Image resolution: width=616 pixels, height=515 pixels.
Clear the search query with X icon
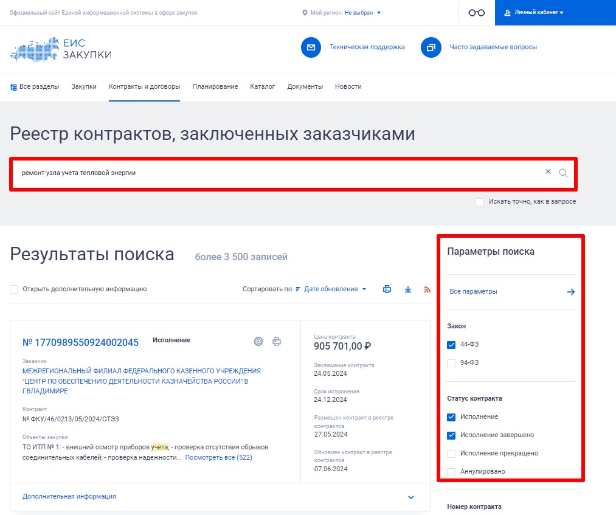click(548, 171)
